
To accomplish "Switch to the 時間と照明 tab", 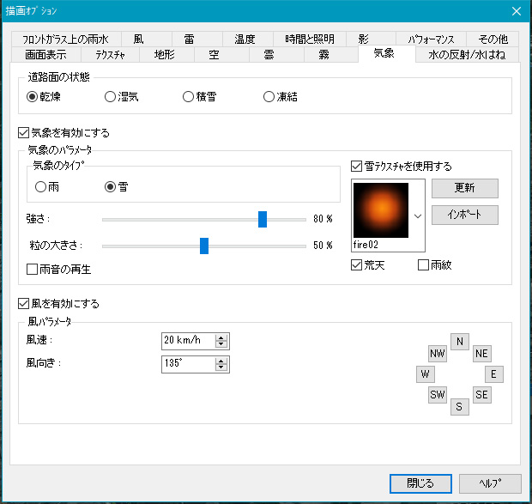I will click(x=310, y=39).
